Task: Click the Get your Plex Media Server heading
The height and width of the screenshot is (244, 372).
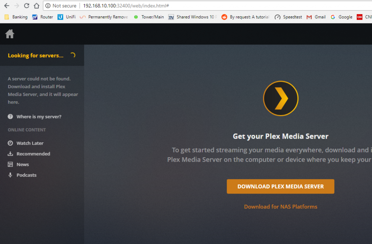Action: point(280,136)
